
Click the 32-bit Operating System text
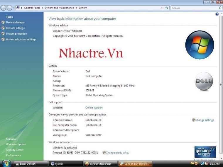pyautogui.click(x=99, y=95)
